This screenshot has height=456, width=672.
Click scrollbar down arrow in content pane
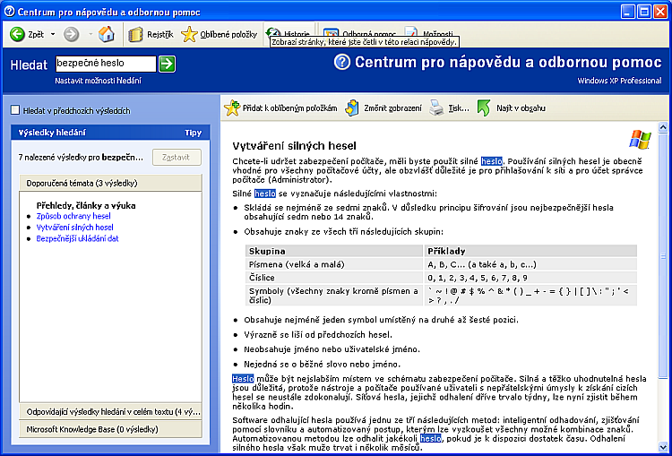(663, 448)
